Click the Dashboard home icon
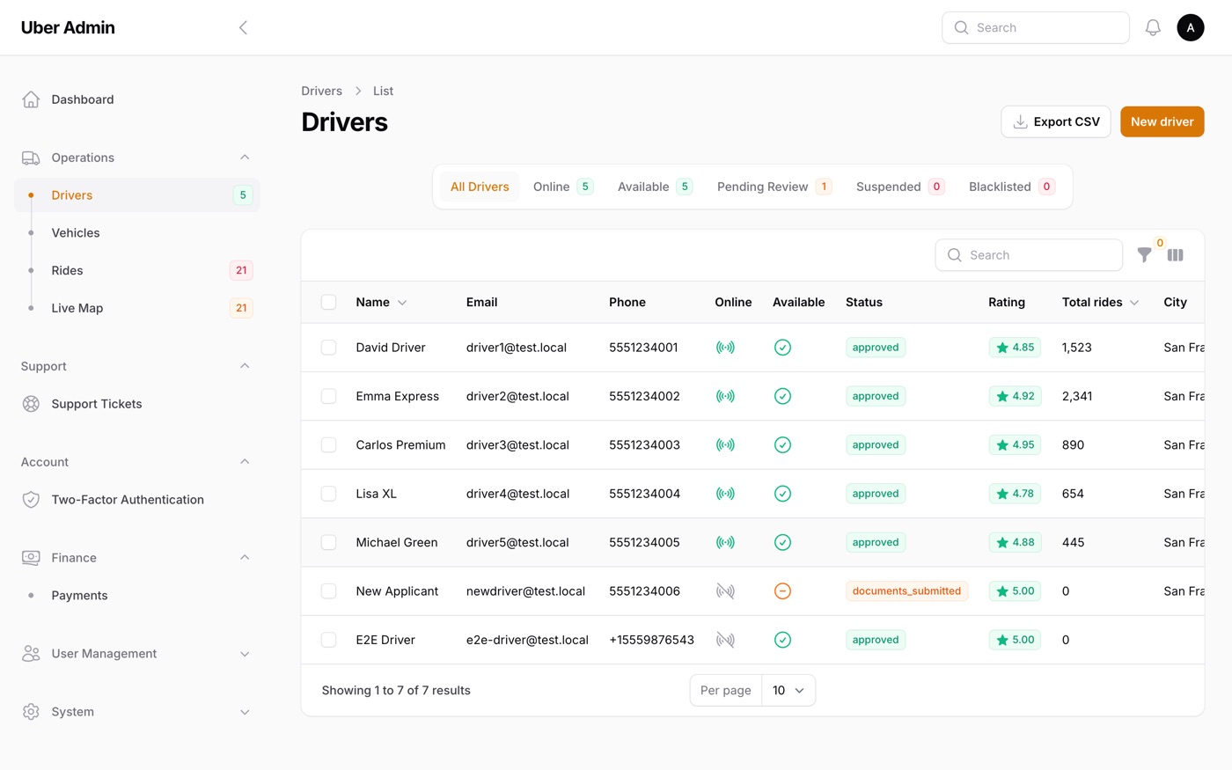Image resolution: width=1232 pixels, height=770 pixels. pyautogui.click(x=31, y=99)
